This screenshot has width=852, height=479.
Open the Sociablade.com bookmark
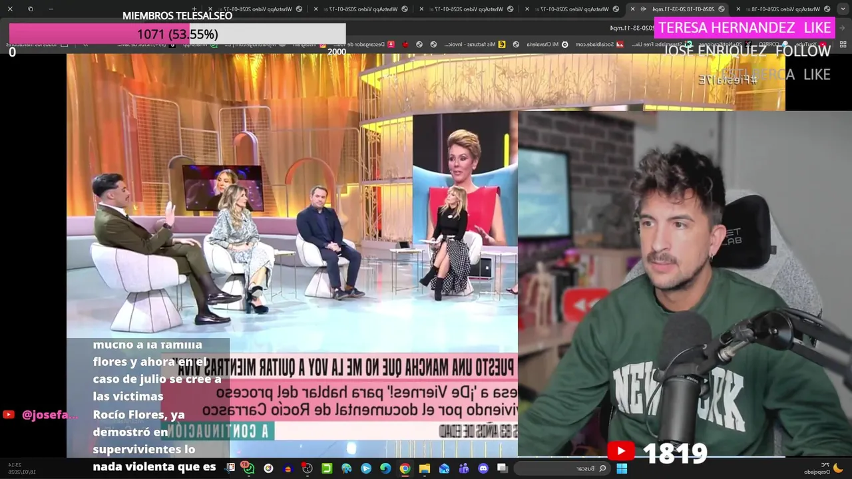click(599, 45)
